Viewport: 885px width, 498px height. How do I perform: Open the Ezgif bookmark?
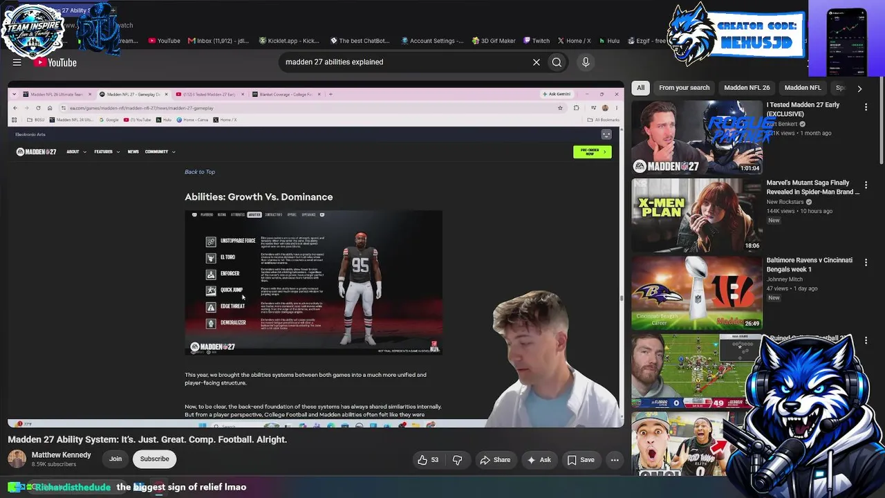point(646,41)
